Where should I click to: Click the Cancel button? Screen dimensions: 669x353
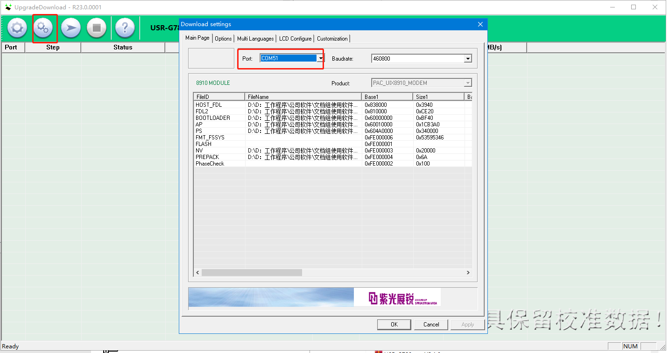(x=431, y=325)
